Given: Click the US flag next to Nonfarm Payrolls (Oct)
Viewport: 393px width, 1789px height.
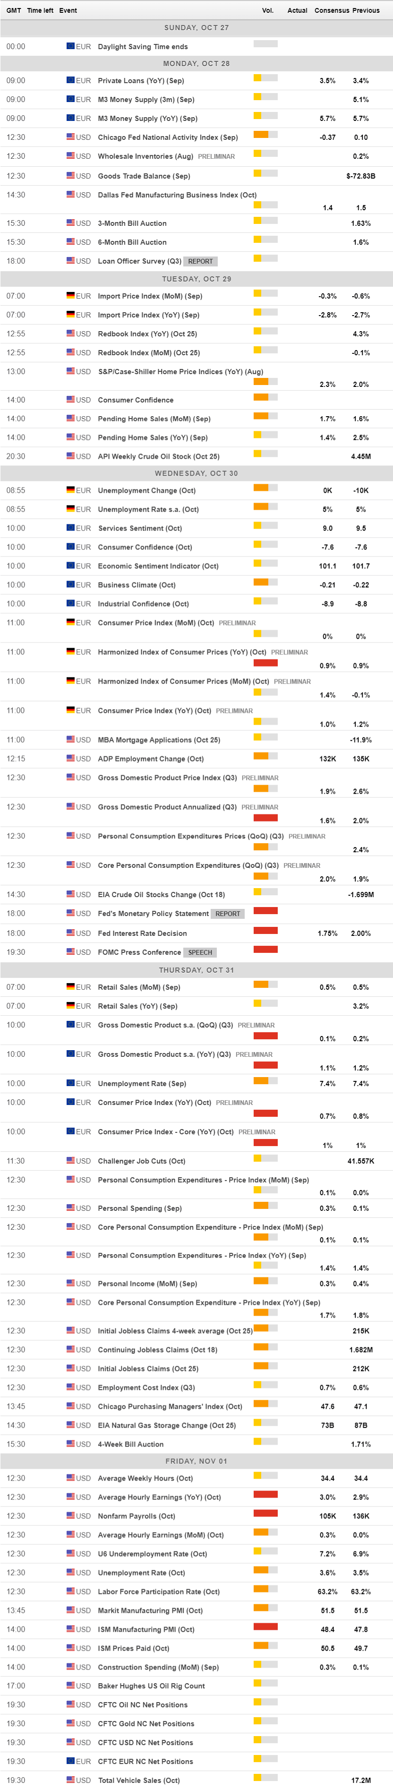Looking at the screenshot, I should (x=70, y=1516).
